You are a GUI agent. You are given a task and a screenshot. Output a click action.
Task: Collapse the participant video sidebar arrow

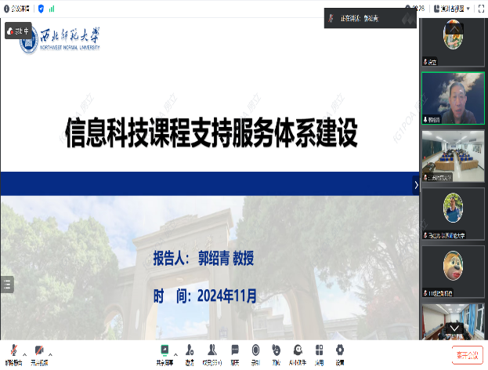point(416,184)
